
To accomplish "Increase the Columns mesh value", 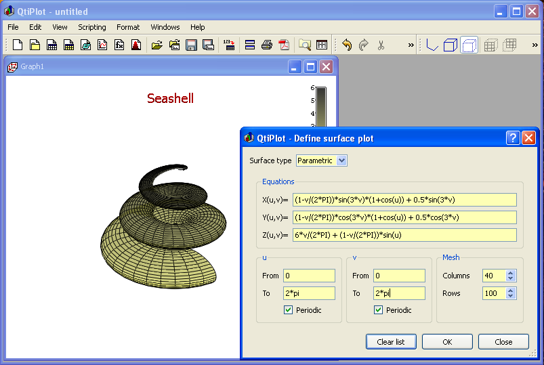I will click(x=510, y=273).
